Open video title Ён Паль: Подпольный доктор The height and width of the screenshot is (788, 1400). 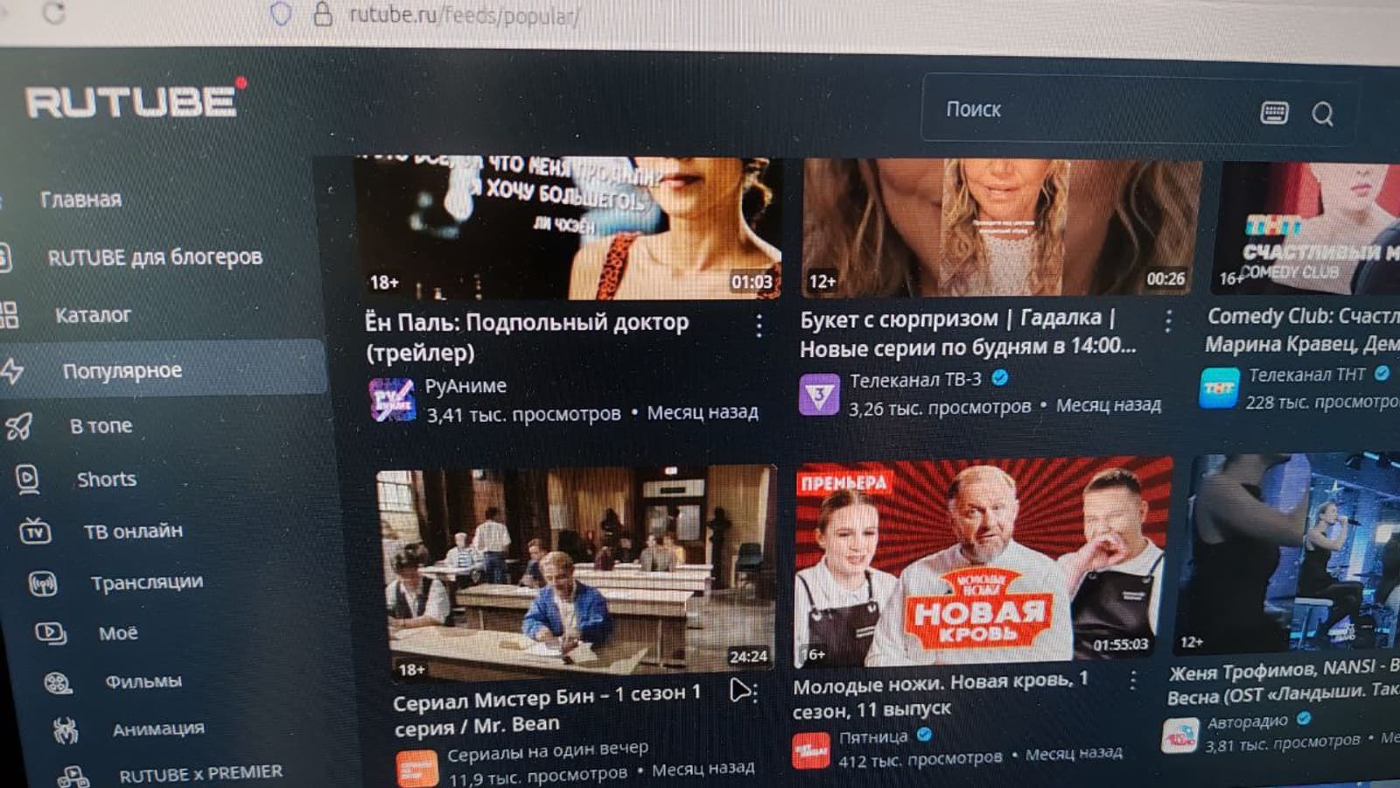click(527, 337)
